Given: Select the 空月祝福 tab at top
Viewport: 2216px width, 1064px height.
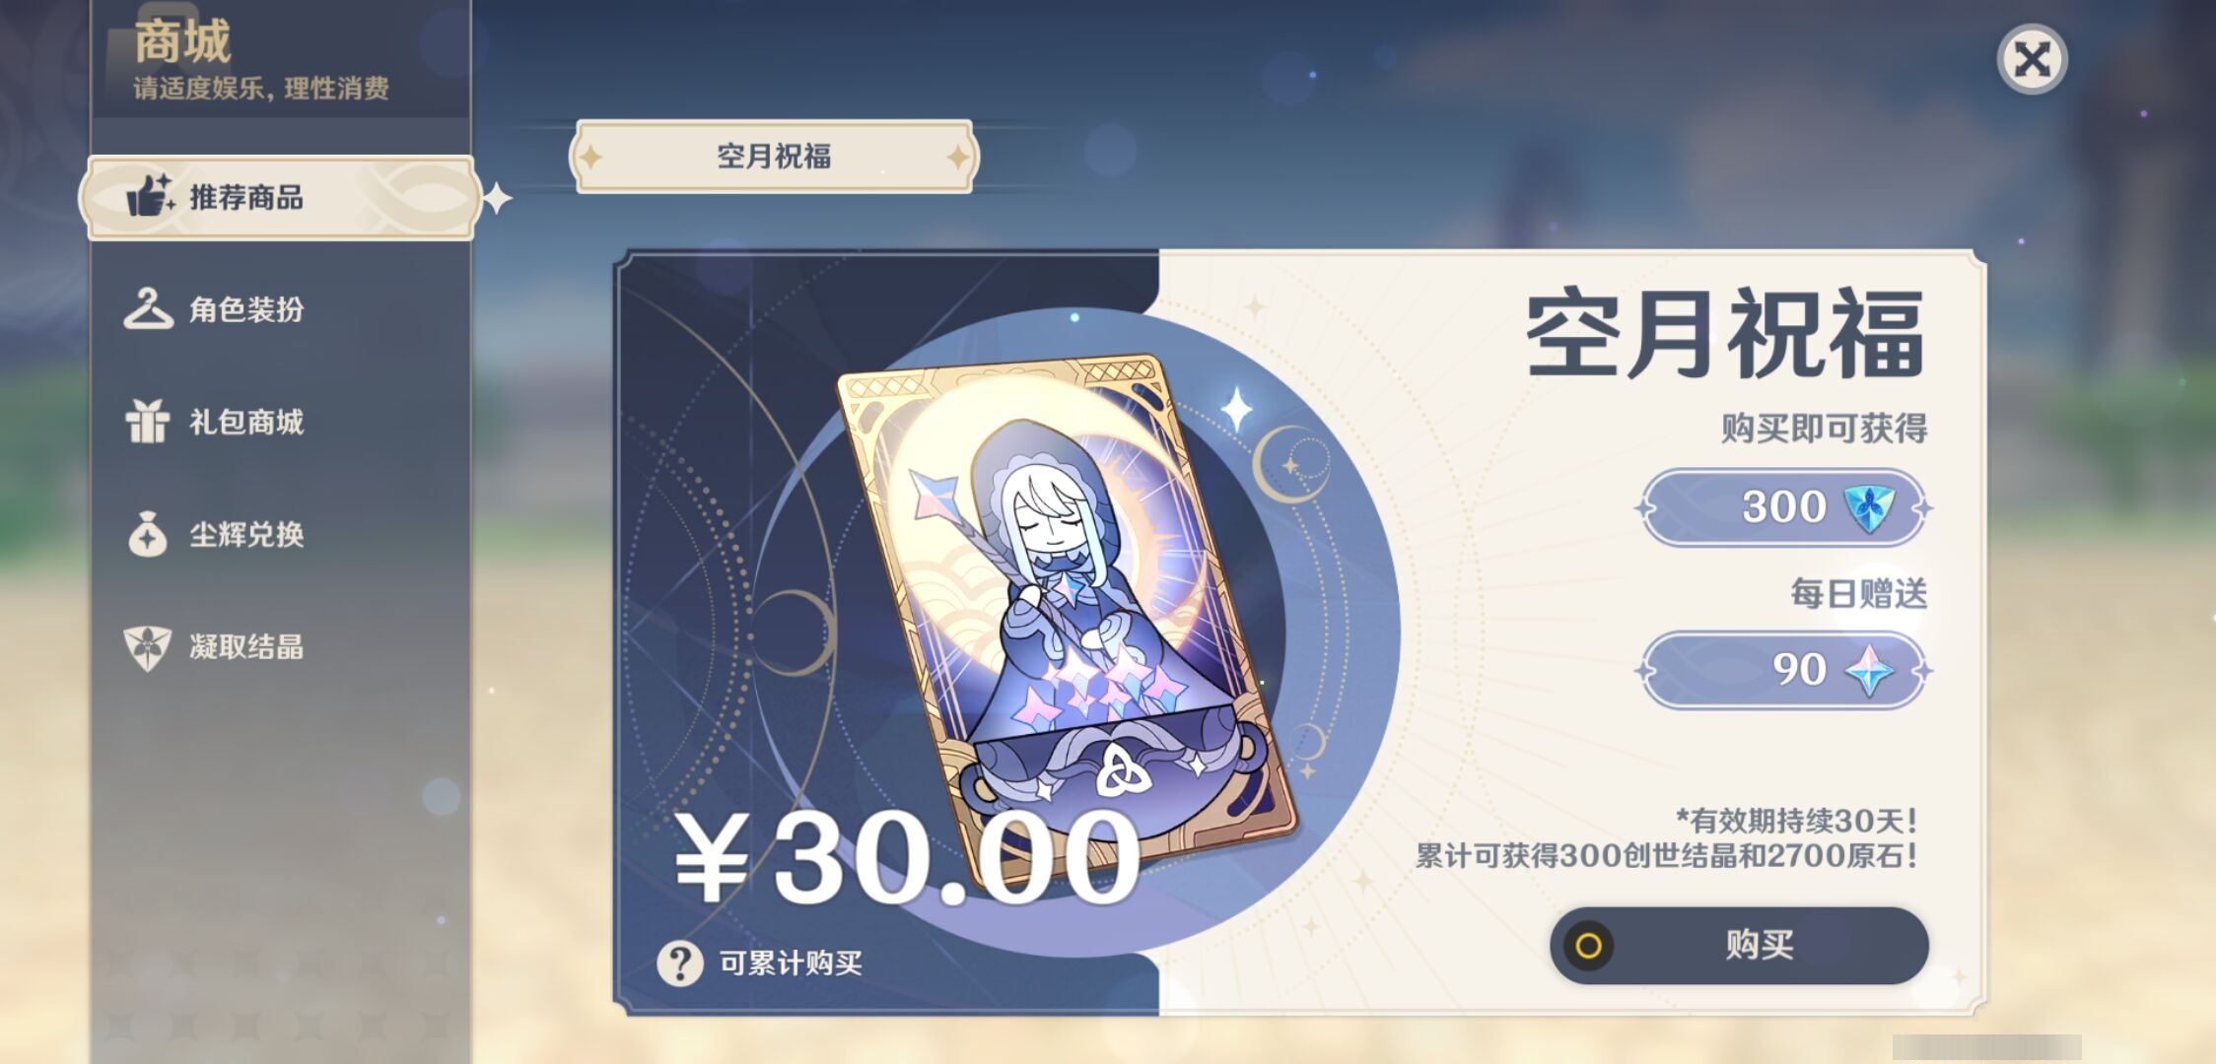Looking at the screenshot, I should coord(773,156).
